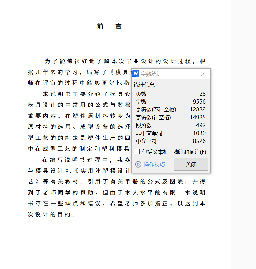The width and height of the screenshot is (256, 269).
Task: Enable 包括文本框、脚注和尾注 checkbox
Action: pos(137,152)
